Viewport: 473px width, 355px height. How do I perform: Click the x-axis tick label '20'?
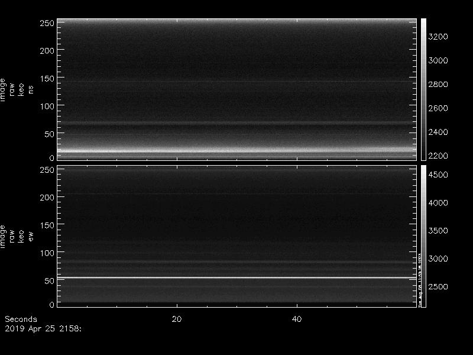[x=177, y=319]
